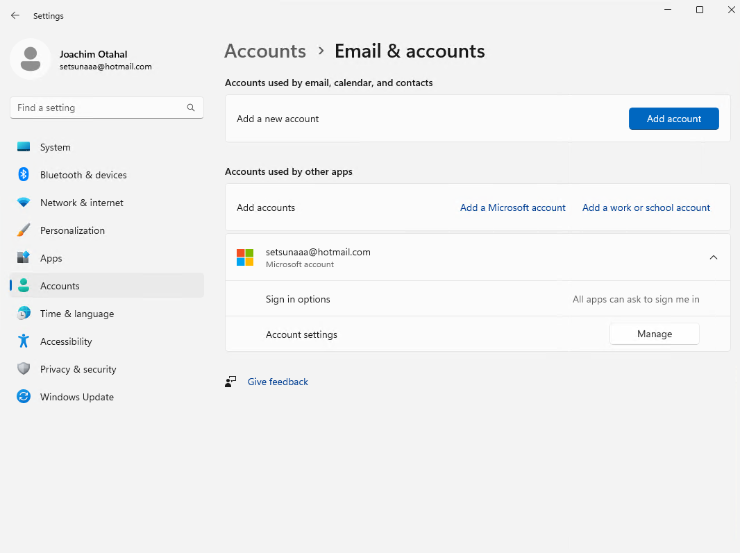Viewport: 740px width, 553px height.
Task: Click the Accessibility figure icon
Action: pyautogui.click(x=24, y=341)
